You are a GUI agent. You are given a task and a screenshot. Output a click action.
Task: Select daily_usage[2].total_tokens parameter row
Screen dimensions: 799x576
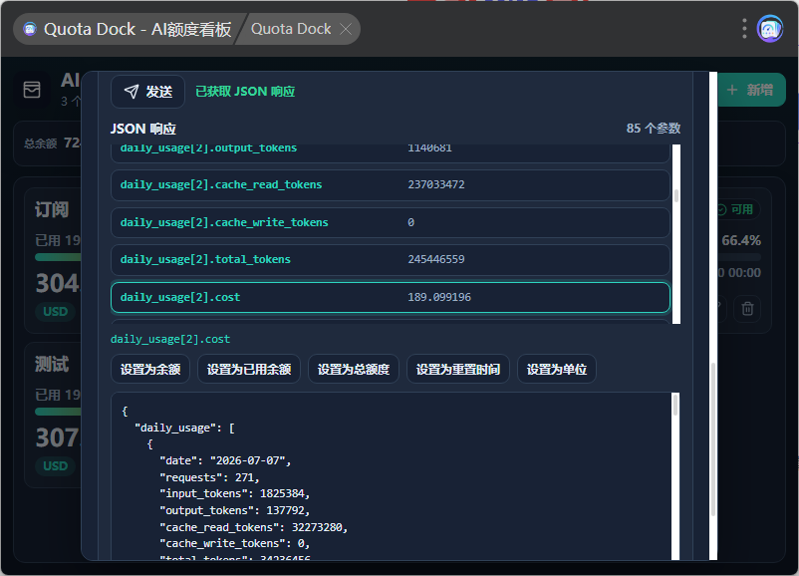pyautogui.click(x=390, y=259)
